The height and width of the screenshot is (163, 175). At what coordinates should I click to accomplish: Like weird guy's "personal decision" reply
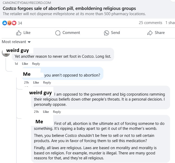[46, 112]
